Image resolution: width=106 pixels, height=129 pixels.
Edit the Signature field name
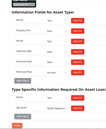tap(30, 108)
